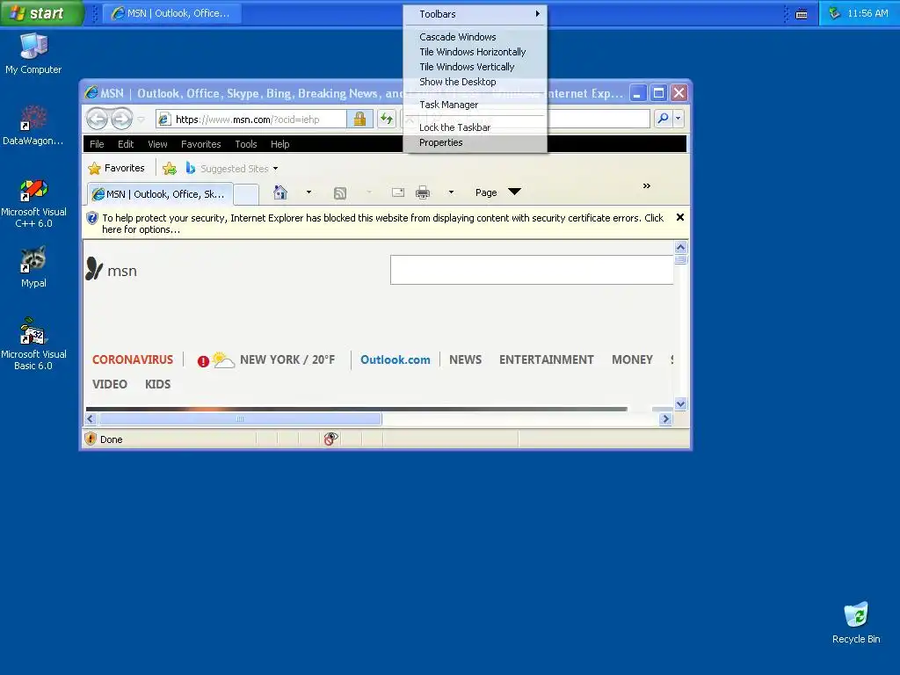900x675 pixels.
Task: Click the security certificate warning message
Action: 382,223
